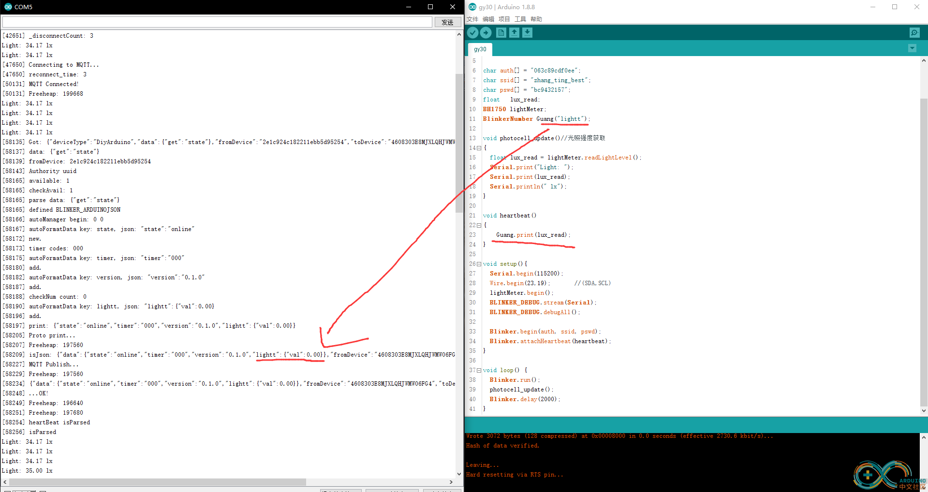
Task: Click "Authority uuid" log line
Action: pyautogui.click(x=39, y=171)
